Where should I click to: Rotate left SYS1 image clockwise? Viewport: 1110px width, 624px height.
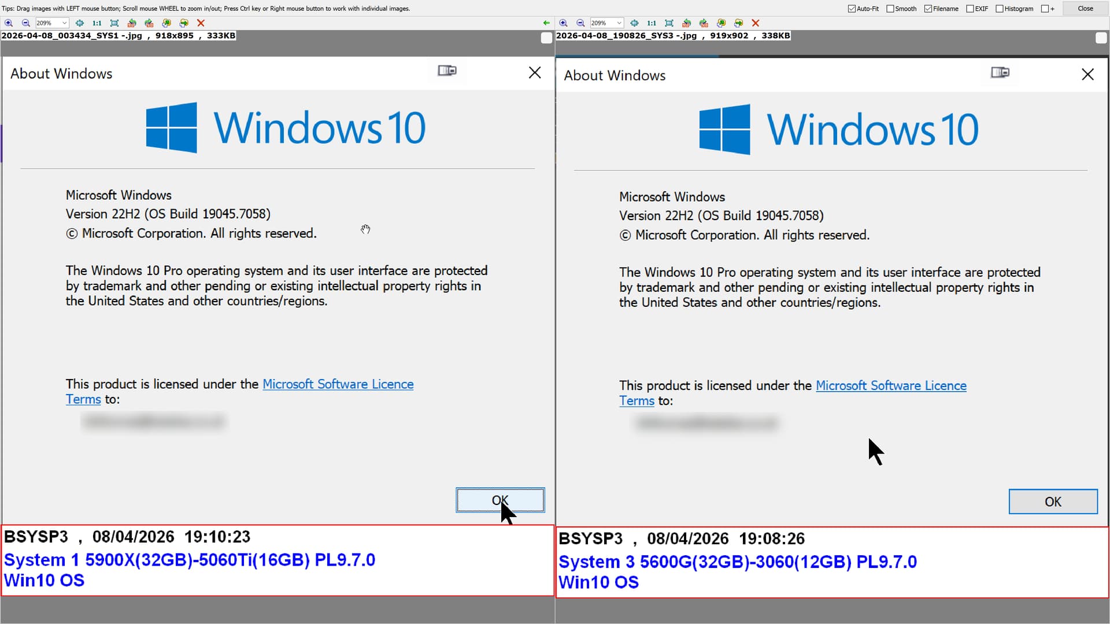tap(149, 23)
